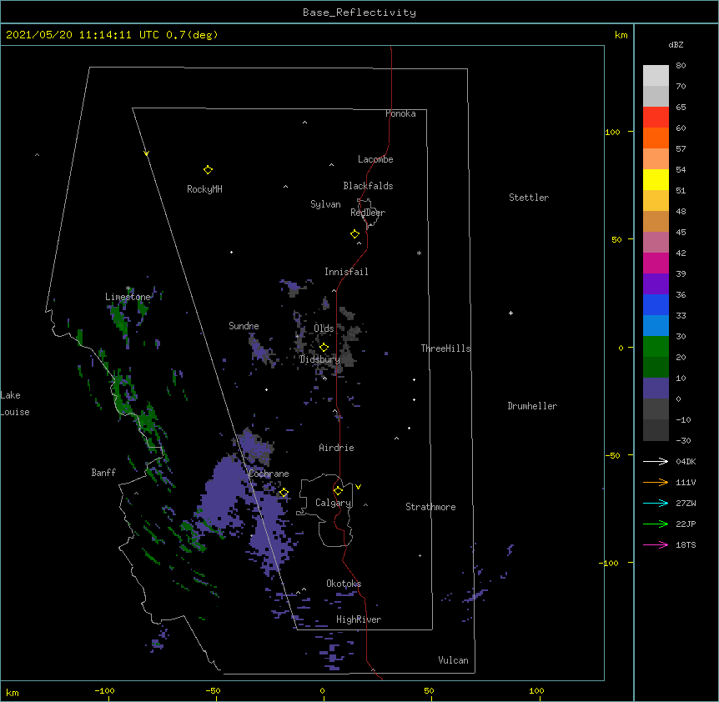Click the RockyMH label
Image resolution: width=719 pixels, height=702 pixels.
pos(204,189)
